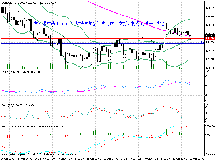Select the magenta moving average line on price chart
Viewport: 215px width, 161px height.
tap(138, 21)
